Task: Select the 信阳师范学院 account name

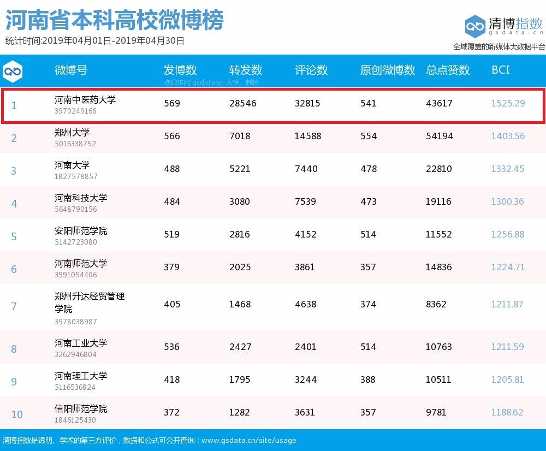Action: (81, 409)
